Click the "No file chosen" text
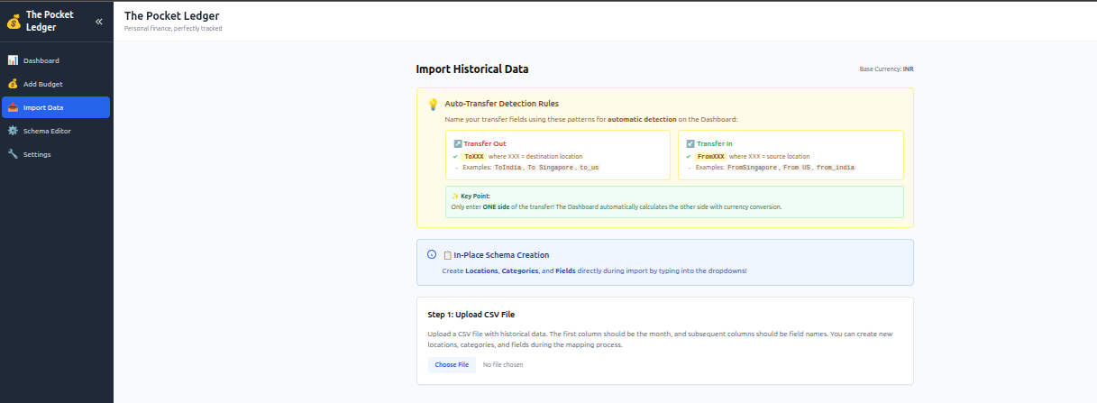 (x=503, y=364)
